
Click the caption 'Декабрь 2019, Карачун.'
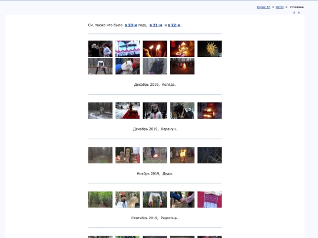pyautogui.click(x=155, y=129)
